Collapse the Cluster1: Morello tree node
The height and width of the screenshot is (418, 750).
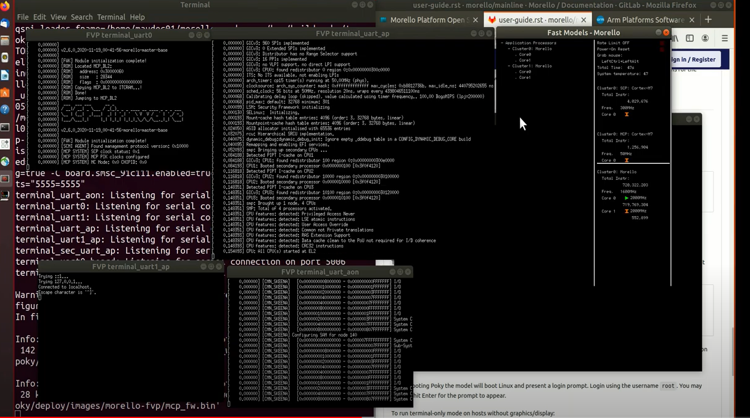point(509,66)
